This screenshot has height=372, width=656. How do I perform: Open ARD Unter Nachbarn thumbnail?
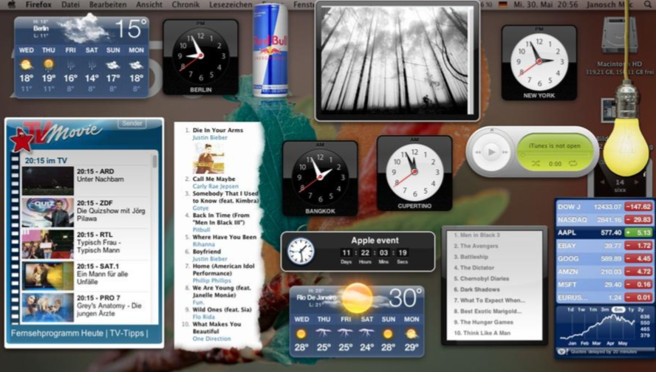coord(48,181)
